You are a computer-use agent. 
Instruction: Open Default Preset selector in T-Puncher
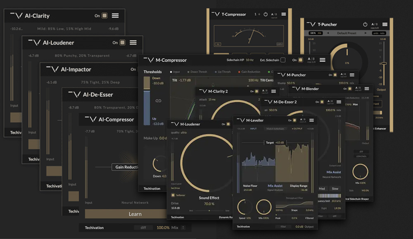(347, 33)
